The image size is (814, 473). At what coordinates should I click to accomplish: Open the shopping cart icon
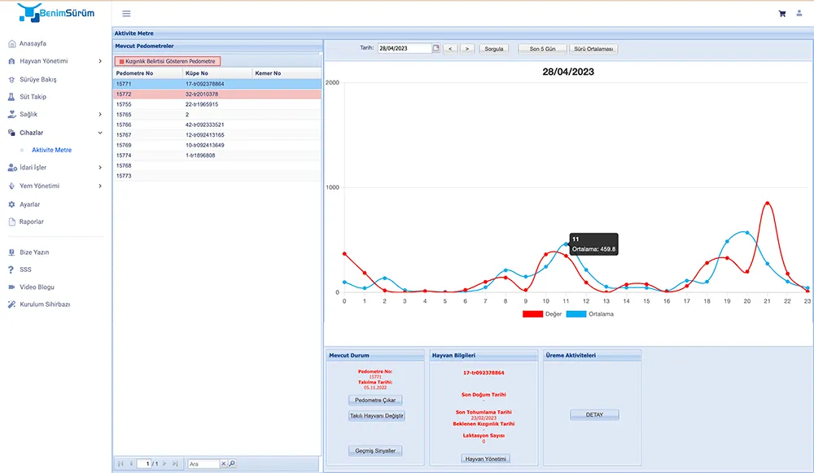[x=782, y=14]
